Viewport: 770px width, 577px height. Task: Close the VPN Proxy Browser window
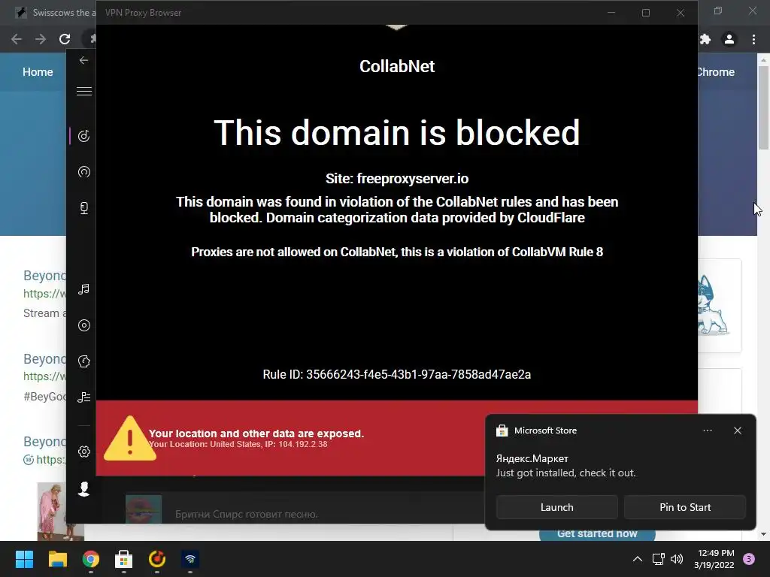pos(680,13)
